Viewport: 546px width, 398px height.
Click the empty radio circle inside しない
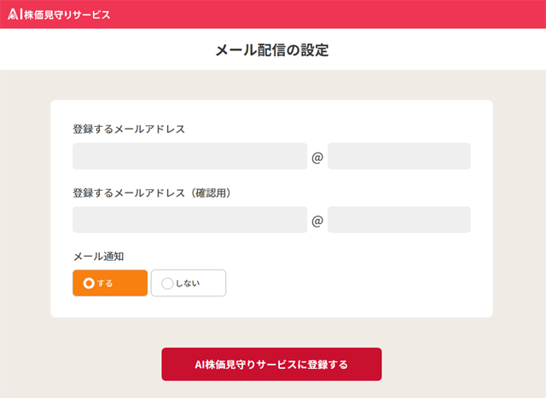(167, 283)
